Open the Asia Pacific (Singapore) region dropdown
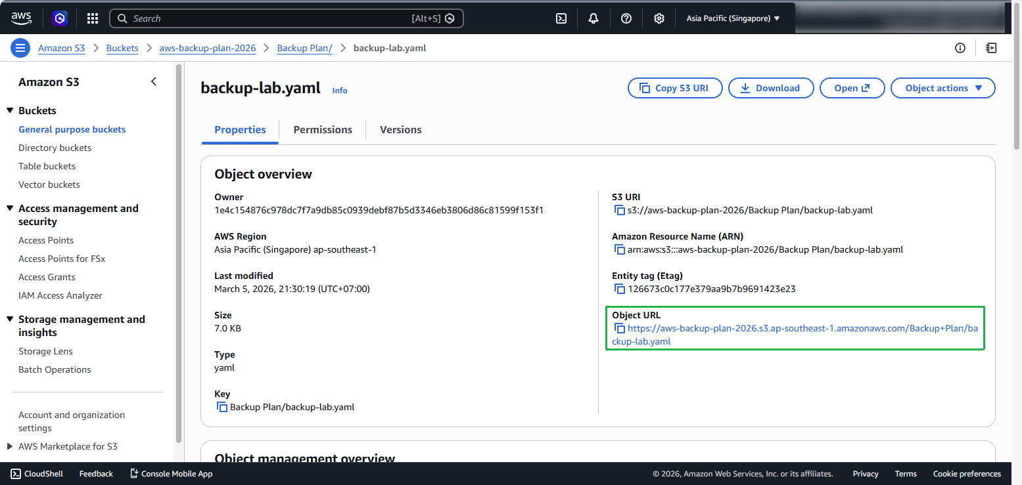 point(733,18)
